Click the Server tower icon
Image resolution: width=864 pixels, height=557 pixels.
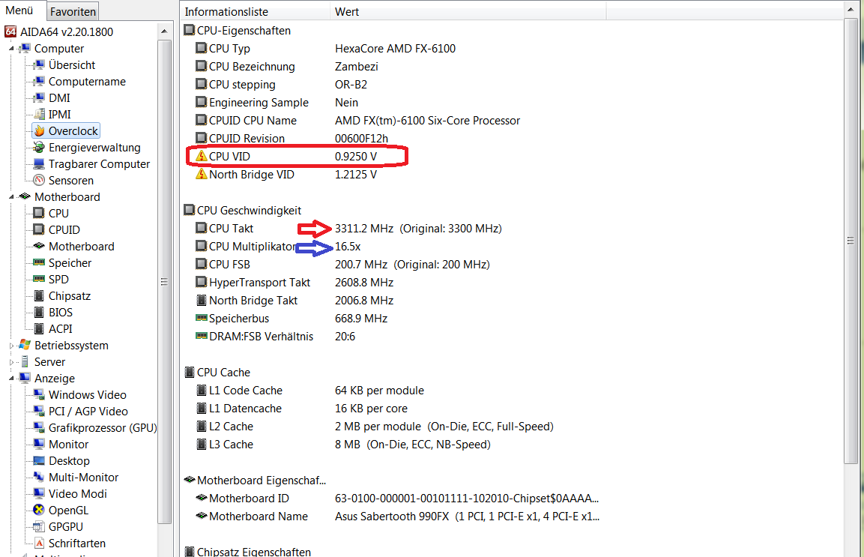pyautogui.click(x=25, y=362)
